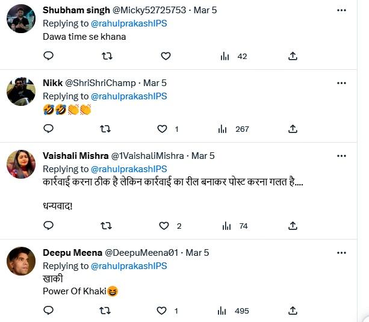The image size is (369, 322).
Task: Open more options on Shubham singh's tweet
Action: [342, 10]
